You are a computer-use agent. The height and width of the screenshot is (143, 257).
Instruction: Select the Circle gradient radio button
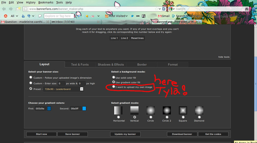(151, 117)
